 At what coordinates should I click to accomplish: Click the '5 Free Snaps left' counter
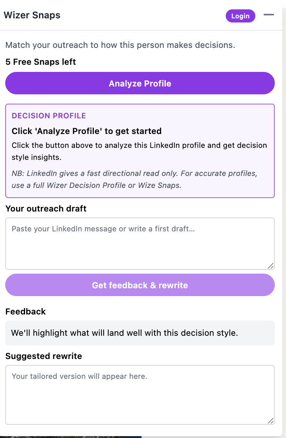(x=41, y=62)
